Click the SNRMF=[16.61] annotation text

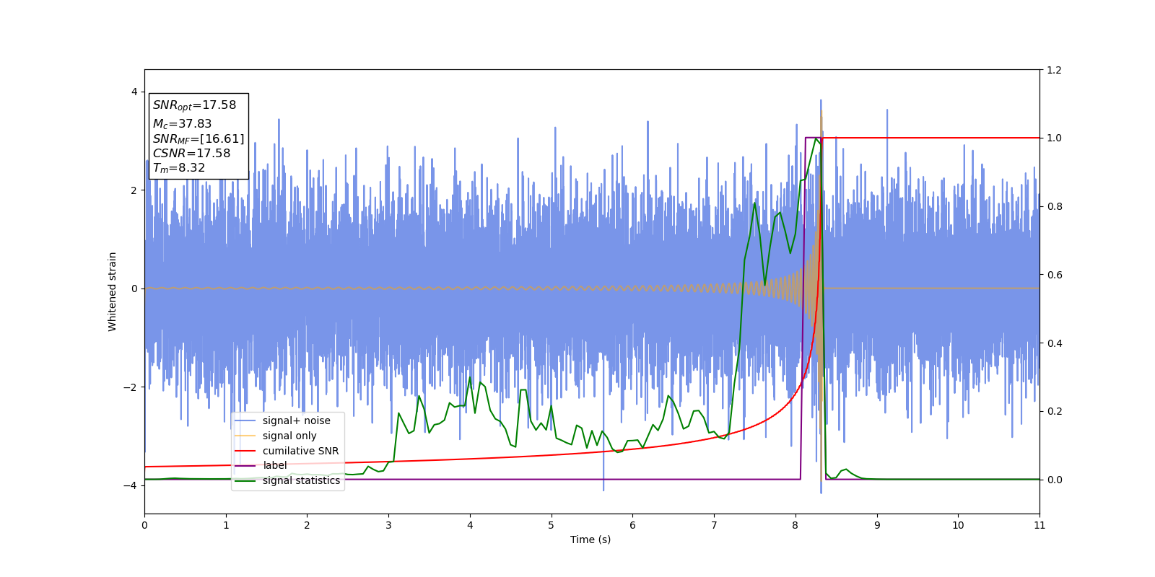[199, 139]
